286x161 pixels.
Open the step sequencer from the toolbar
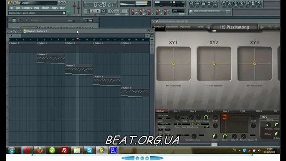[x=197, y=4]
